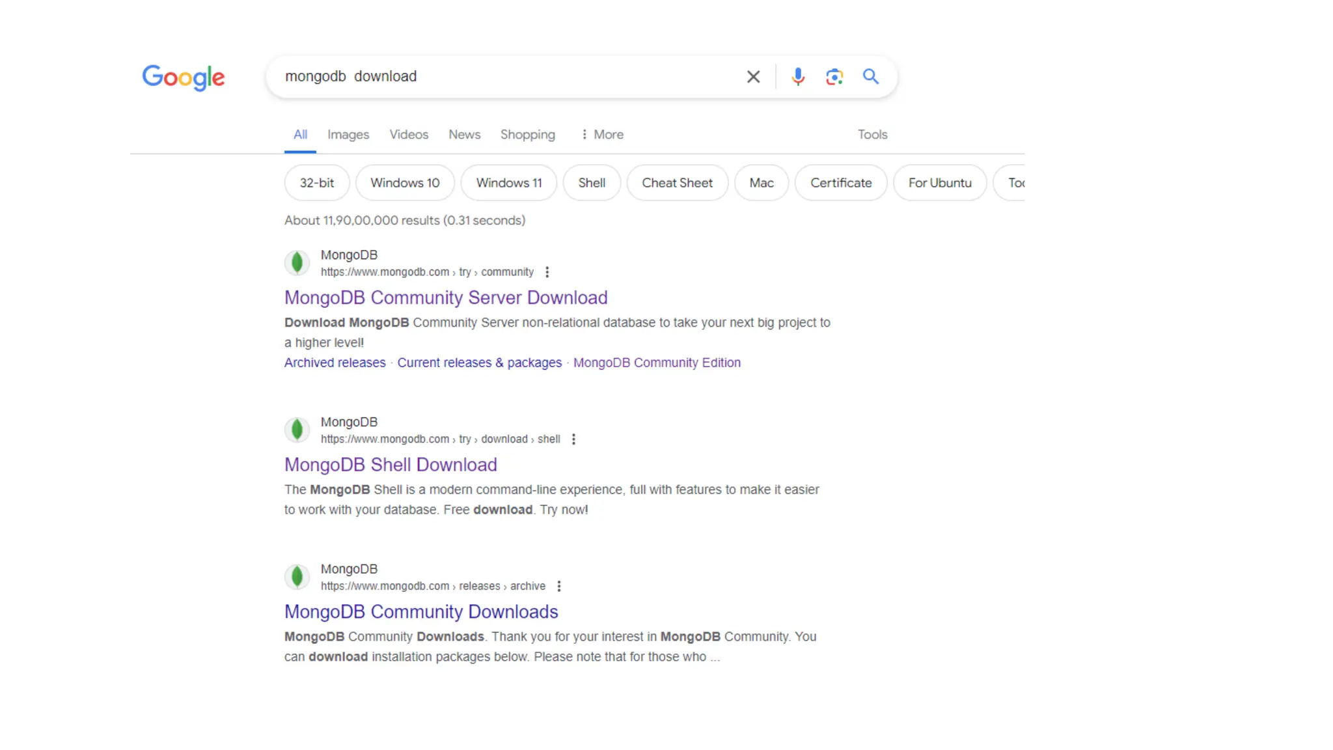
Task: Open MongoDB Community Server Download link
Action: pyautogui.click(x=446, y=298)
